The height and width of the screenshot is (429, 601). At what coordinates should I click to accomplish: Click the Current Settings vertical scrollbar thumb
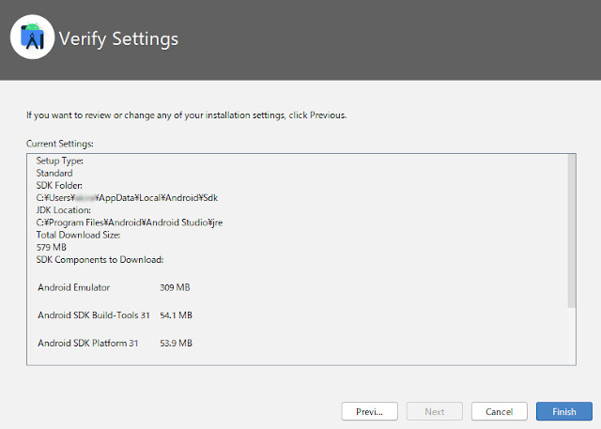click(572, 231)
